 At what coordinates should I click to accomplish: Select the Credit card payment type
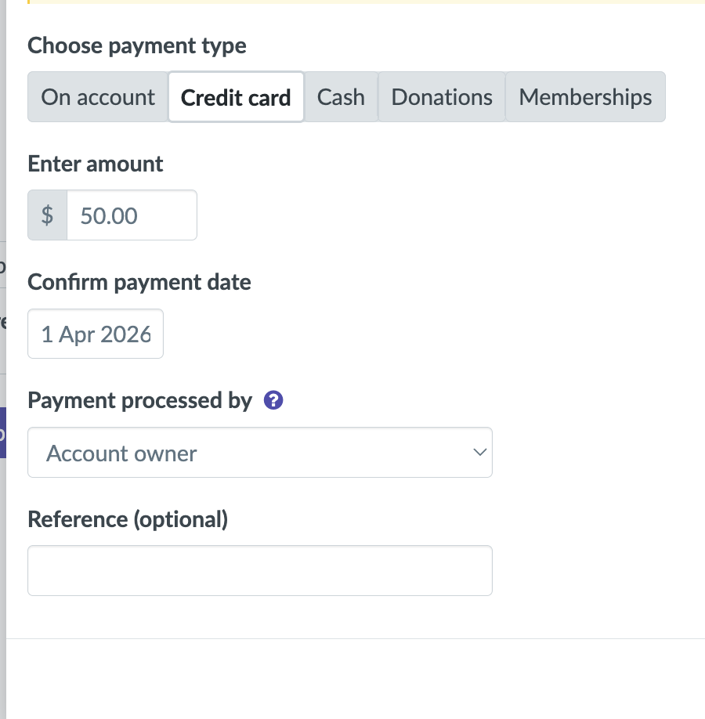pos(236,97)
